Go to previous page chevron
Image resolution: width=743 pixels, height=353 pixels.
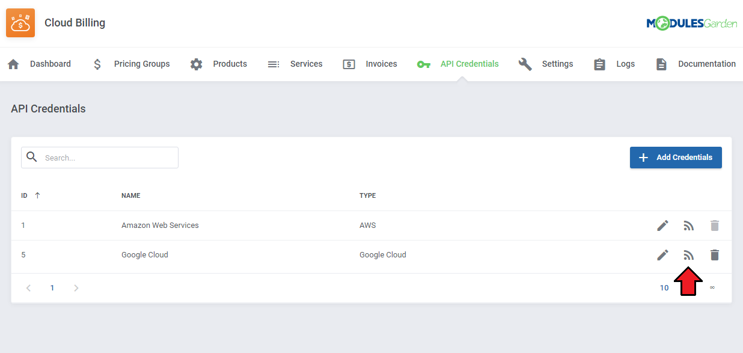pos(28,288)
